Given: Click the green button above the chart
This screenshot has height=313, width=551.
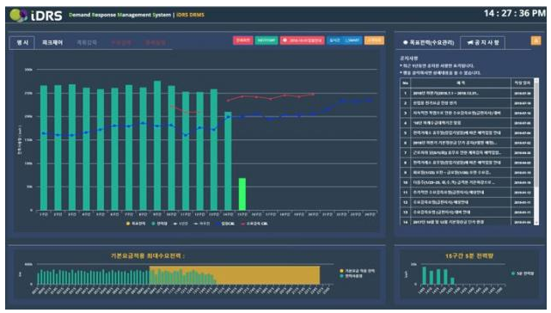Looking at the screenshot, I should click(x=266, y=40).
